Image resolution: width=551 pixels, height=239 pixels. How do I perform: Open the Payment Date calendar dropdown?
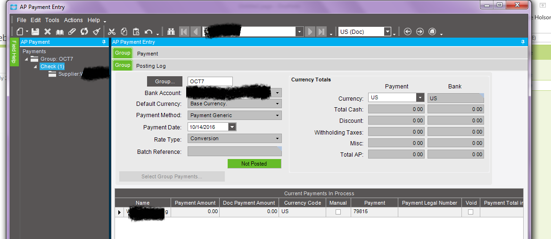pyautogui.click(x=232, y=127)
